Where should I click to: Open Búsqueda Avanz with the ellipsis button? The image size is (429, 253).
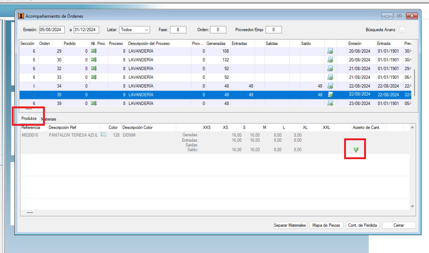tap(402, 30)
